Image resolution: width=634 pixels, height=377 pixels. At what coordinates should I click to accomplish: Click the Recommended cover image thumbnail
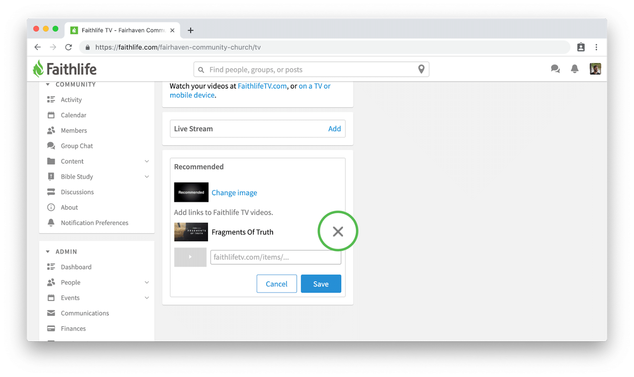191,192
